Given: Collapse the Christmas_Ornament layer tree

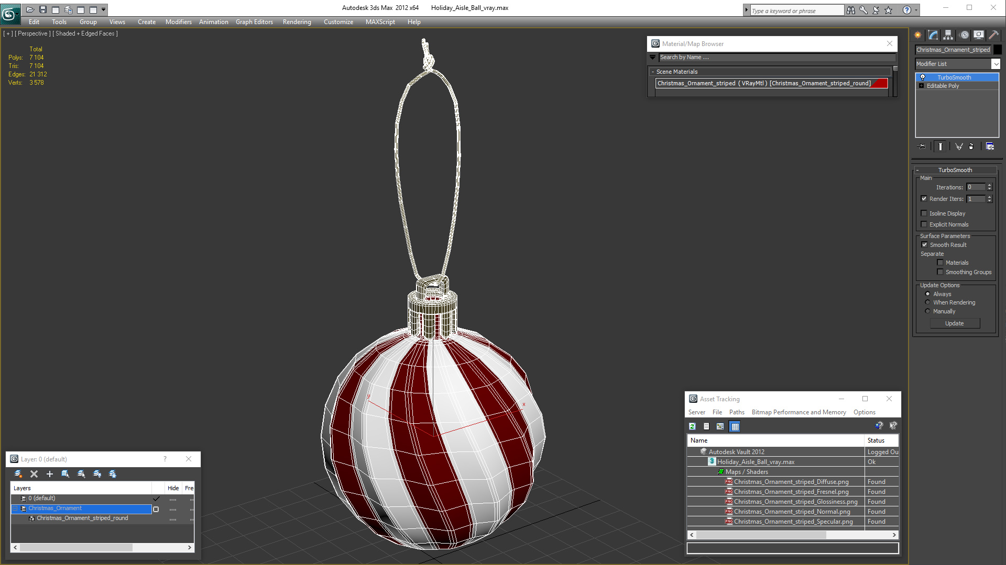Looking at the screenshot, I should [x=15, y=508].
